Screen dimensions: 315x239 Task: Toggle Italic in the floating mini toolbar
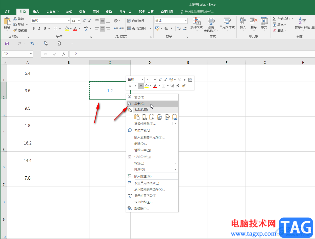coord(135,86)
